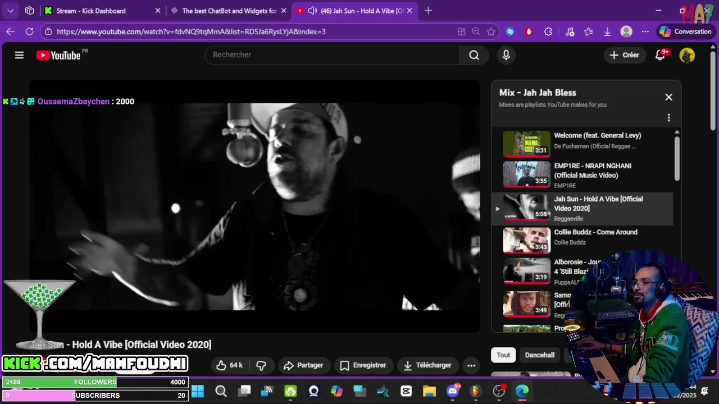Viewport: 719px width, 404px height.
Task: Open a new browser tab
Action: click(x=429, y=11)
